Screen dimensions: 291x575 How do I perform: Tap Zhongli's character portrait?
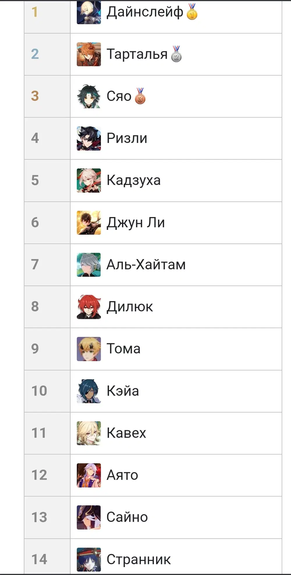(x=89, y=223)
